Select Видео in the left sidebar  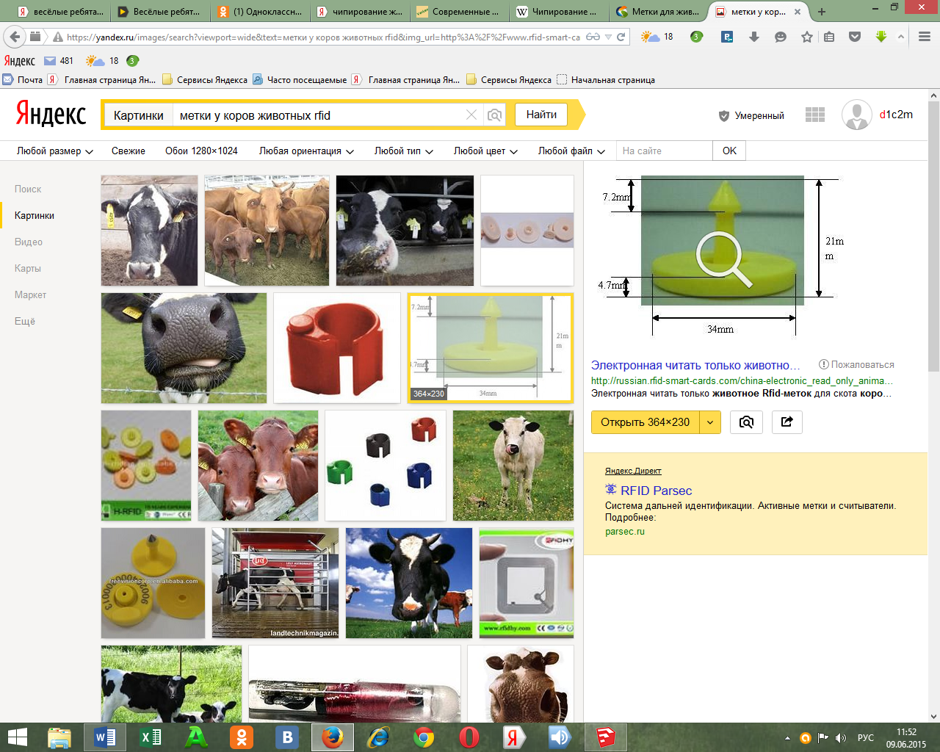29,242
